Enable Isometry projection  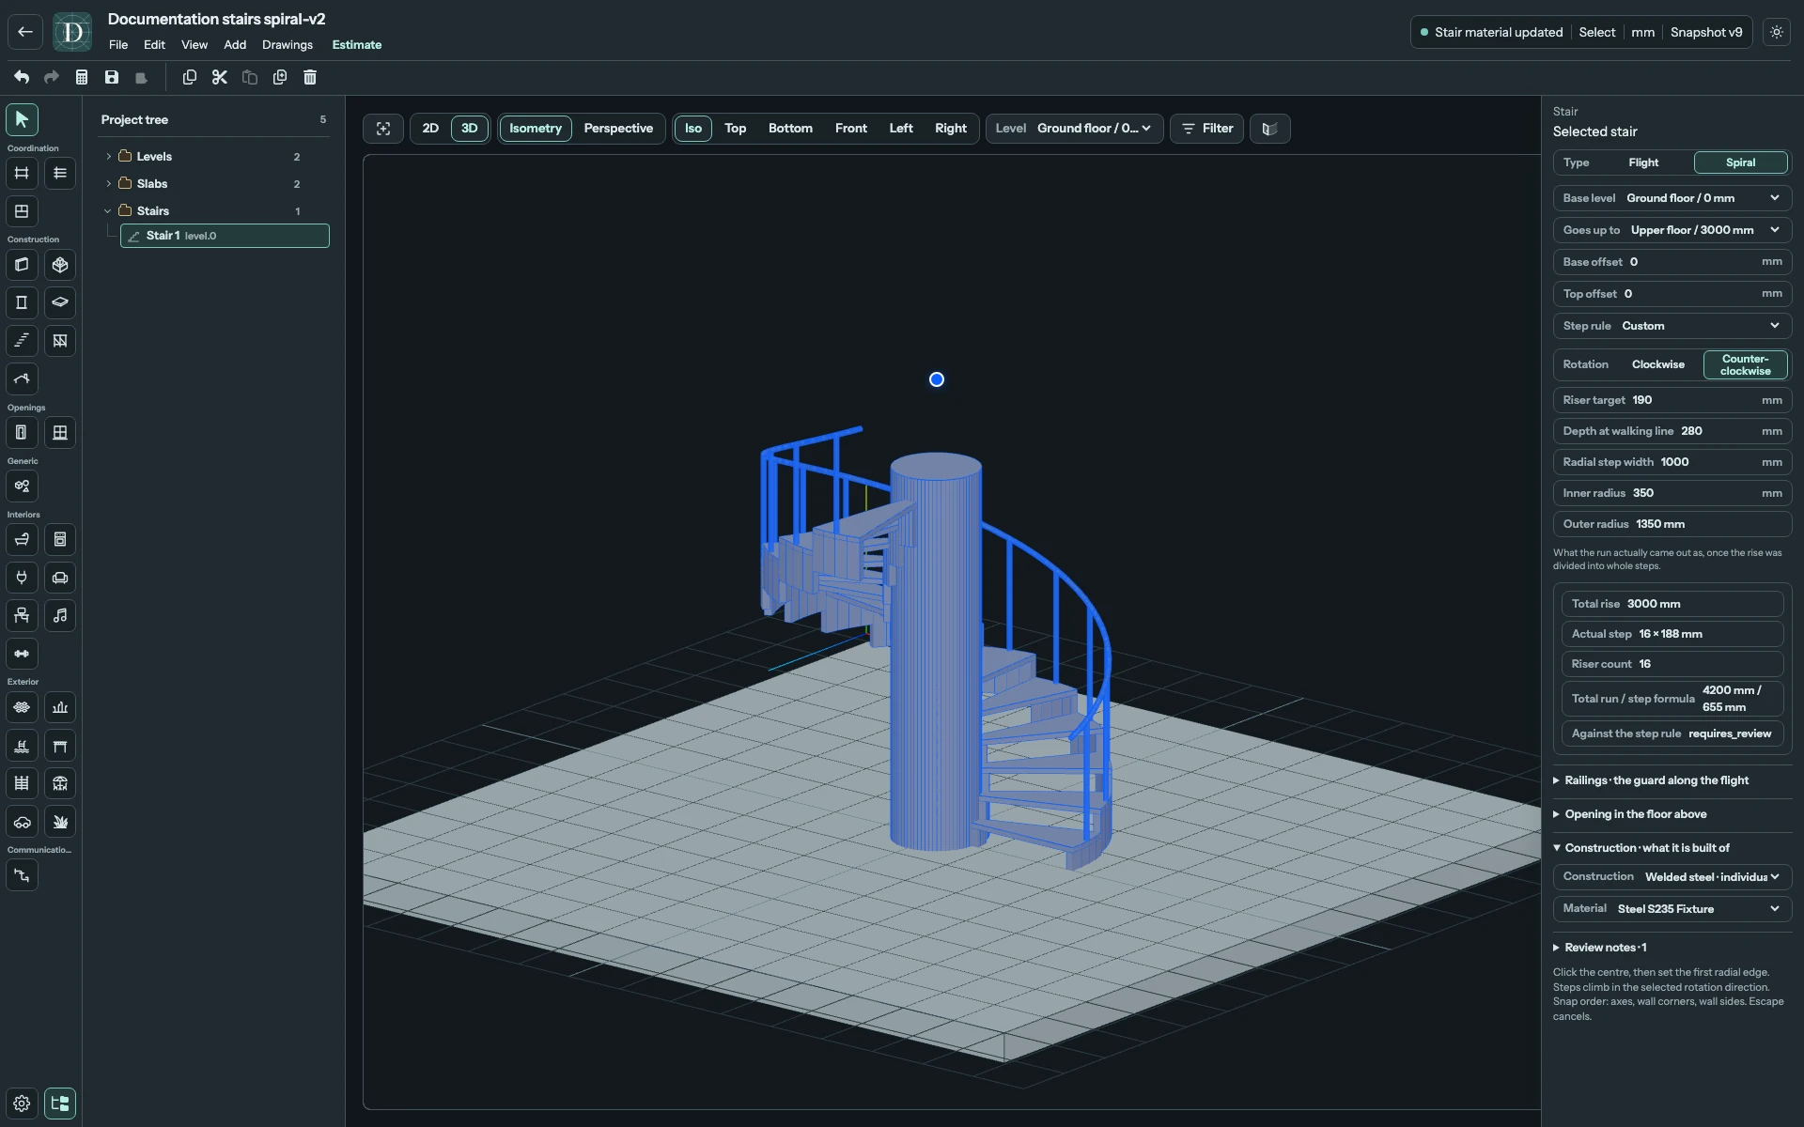[x=536, y=129]
